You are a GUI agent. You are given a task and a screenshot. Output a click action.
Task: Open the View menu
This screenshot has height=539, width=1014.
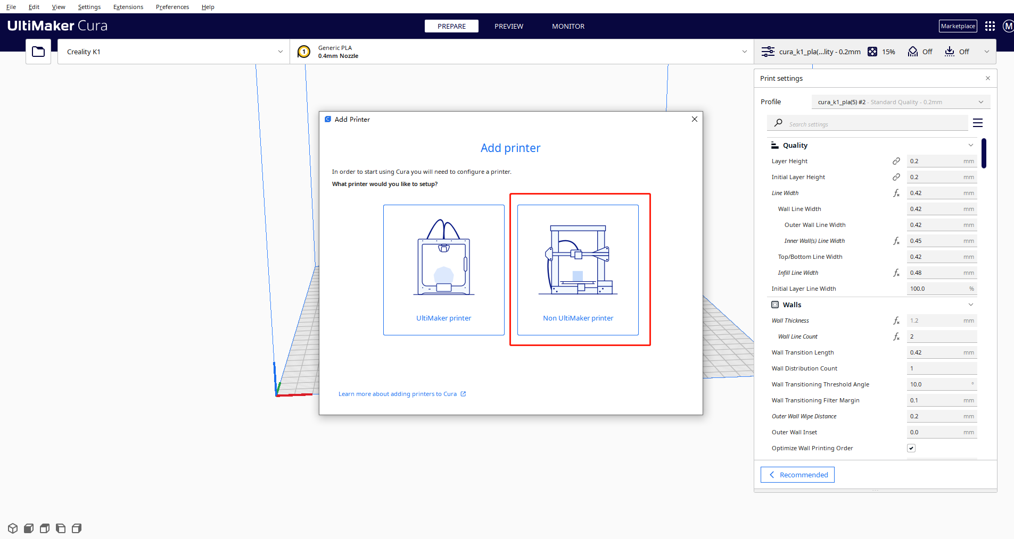pyautogui.click(x=59, y=7)
